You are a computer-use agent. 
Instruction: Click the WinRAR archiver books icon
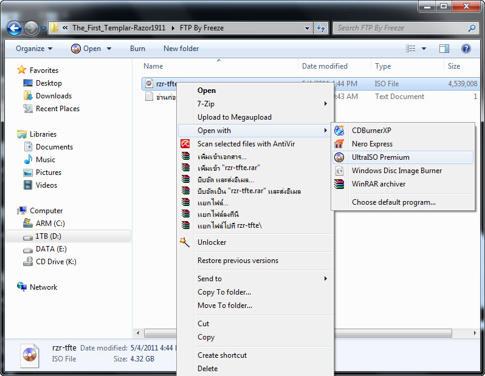pyautogui.click(x=339, y=184)
